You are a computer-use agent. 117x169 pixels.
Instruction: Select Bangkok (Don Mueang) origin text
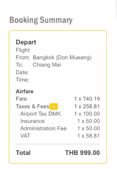pos(62,58)
